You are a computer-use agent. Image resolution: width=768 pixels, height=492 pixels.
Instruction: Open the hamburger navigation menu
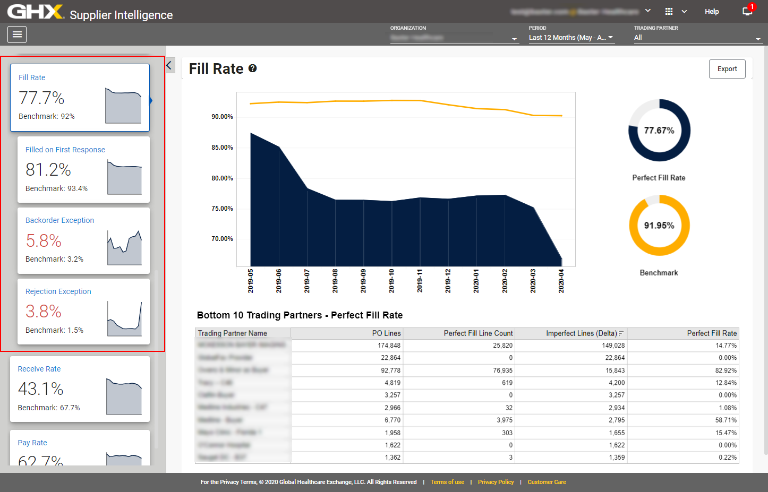(x=17, y=34)
